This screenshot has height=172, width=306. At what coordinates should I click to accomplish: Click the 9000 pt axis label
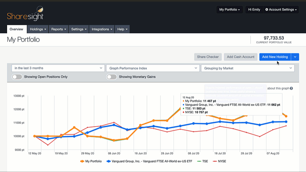[x=20, y=150]
